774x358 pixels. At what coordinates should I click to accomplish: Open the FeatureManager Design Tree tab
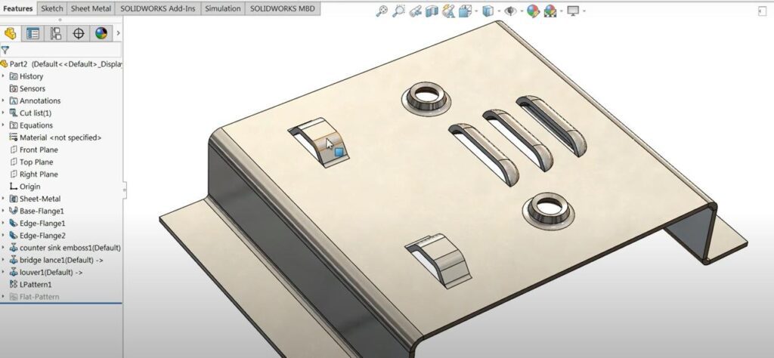click(x=11, y=33)
